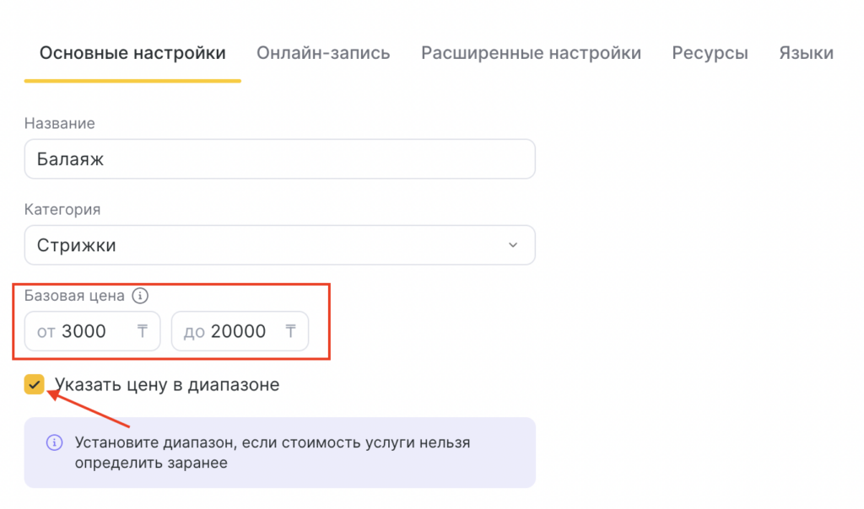Switch to the Онлайн-запись tab
This screenshot has height=509, width=864.
(x=323, y=53)
